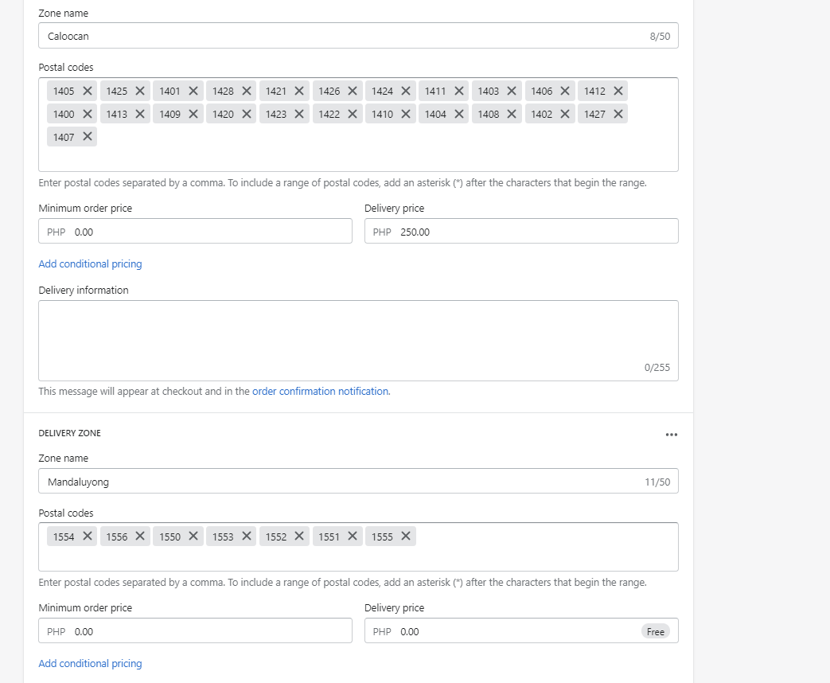Open the order confirmation notification link
Viewport: 830px width, 683px height.
(x=321, y=392)
